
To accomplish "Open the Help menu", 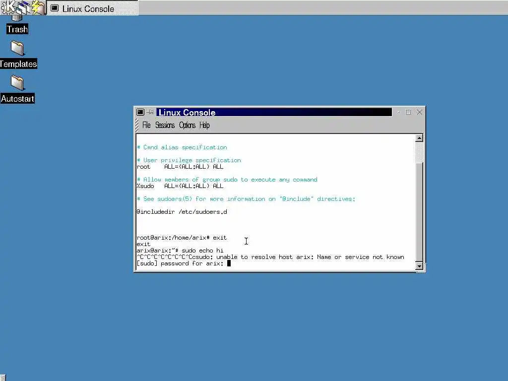I will [x=204, y=125].
